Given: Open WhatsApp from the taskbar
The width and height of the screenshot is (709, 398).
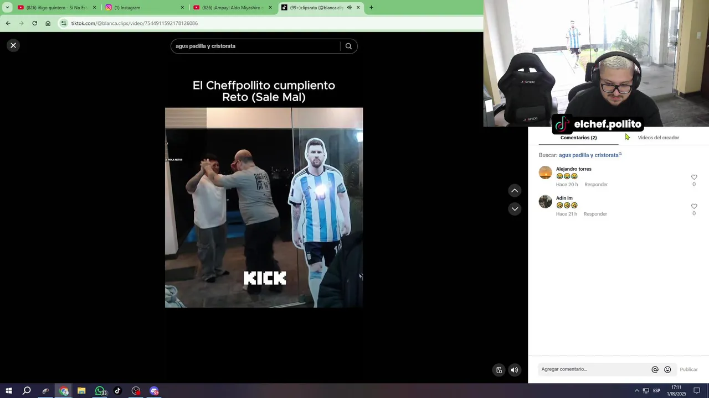Looking at the screenshot, I should 100,391.
